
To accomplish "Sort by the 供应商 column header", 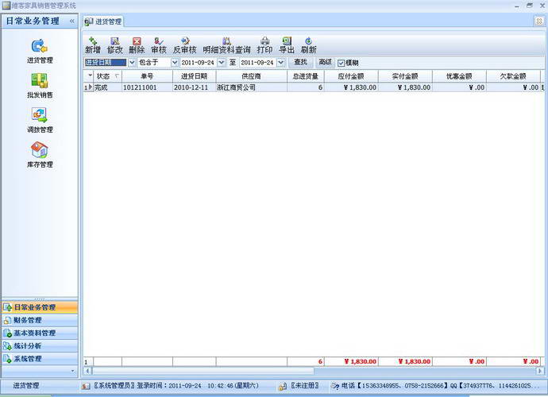I will 252,76.
